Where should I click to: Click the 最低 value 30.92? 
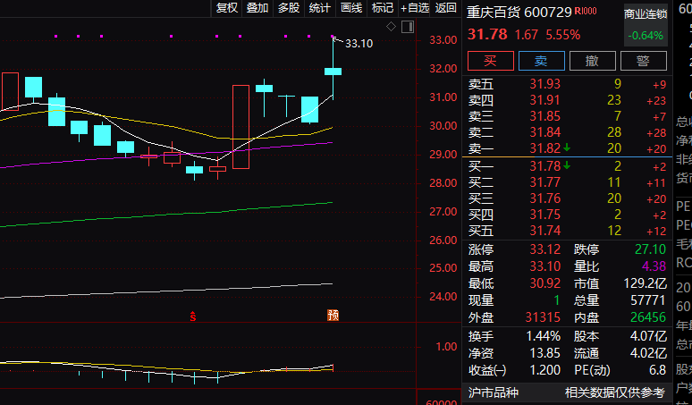click(545, 283)
